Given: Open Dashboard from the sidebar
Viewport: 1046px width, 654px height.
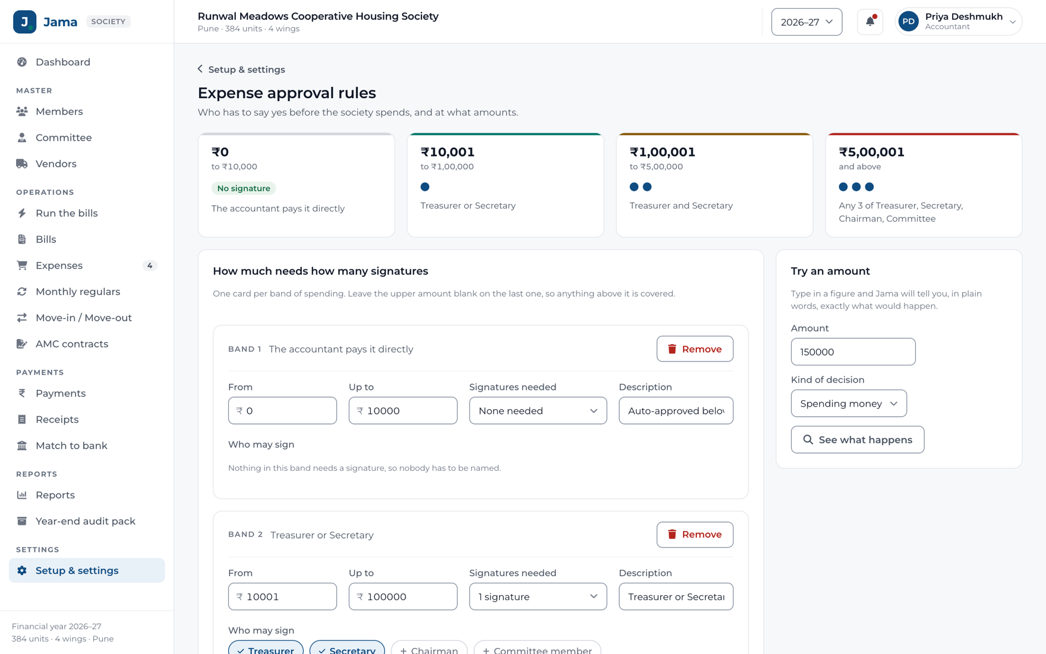Looking at the screenshot, I should tap(87, 62).
